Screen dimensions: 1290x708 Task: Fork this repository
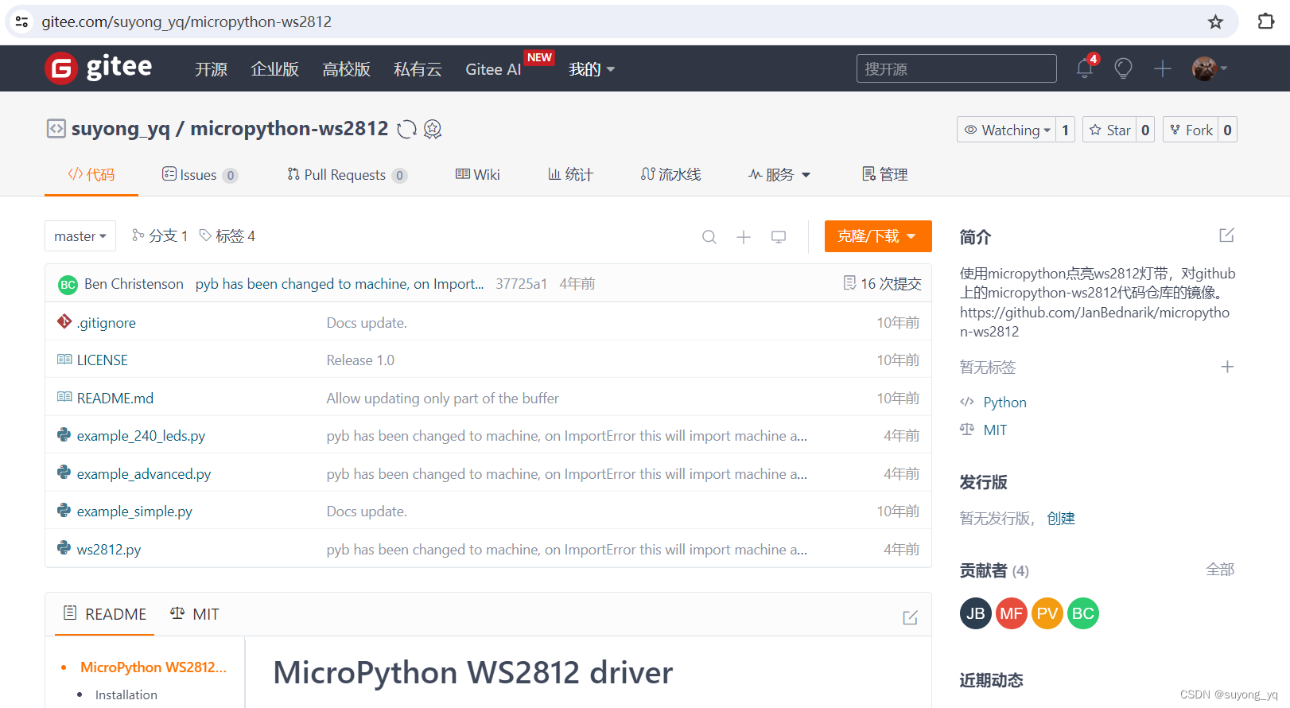point(1191,130)
